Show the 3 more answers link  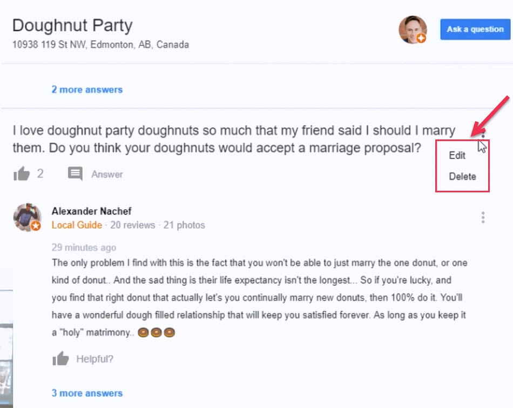(87, 393)
